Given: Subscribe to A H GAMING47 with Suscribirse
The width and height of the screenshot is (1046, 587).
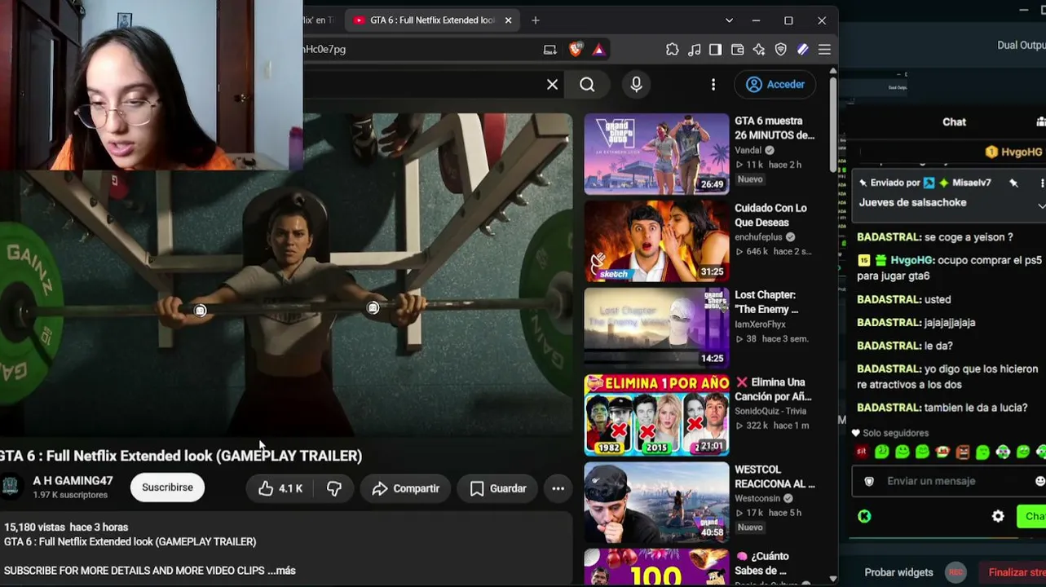Looking at the screenshot, I should (167, 488).
